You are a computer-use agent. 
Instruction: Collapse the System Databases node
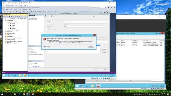tap(7, 22)
